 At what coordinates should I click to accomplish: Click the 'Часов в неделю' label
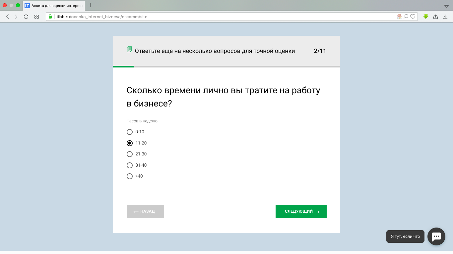142,121
